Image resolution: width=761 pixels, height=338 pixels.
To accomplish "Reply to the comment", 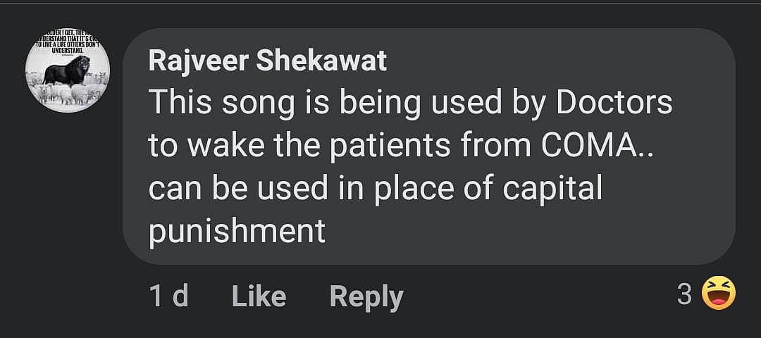I will point(366,296).
